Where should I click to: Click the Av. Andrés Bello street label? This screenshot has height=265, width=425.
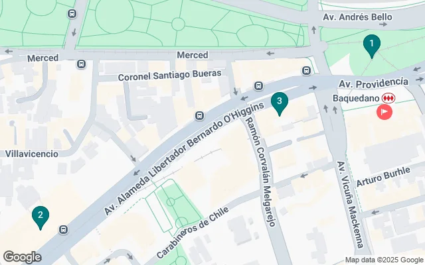[x=357, y=17]
